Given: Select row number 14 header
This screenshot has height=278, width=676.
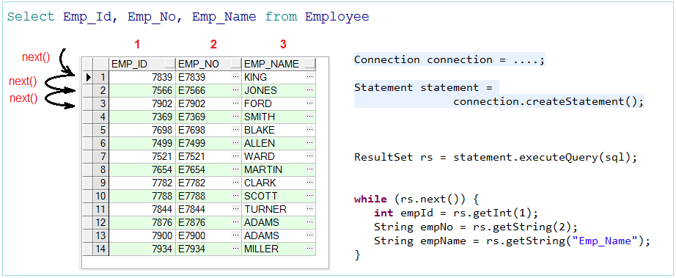Looking at the screenshot, I should click(102, 249).
